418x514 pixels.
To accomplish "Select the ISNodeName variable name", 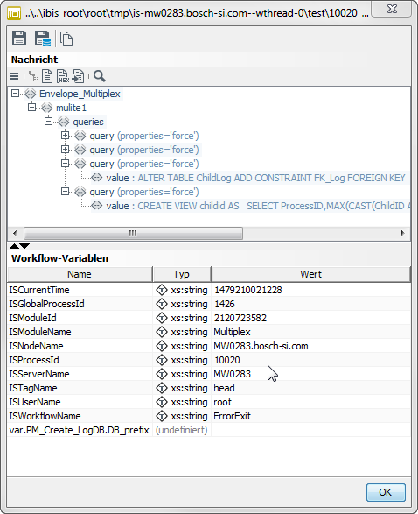I will (37, 346).
